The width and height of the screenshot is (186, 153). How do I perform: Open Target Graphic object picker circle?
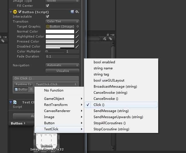tap(78, 26)
